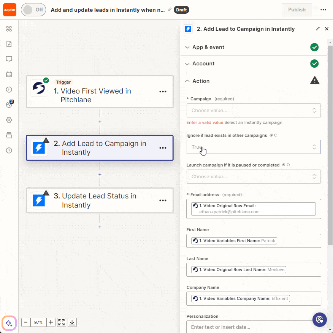The image size is (333, 333).
Task: Select the Add Lead to Campaign step card
Action: pyautogui.click(x=100, y=148)
